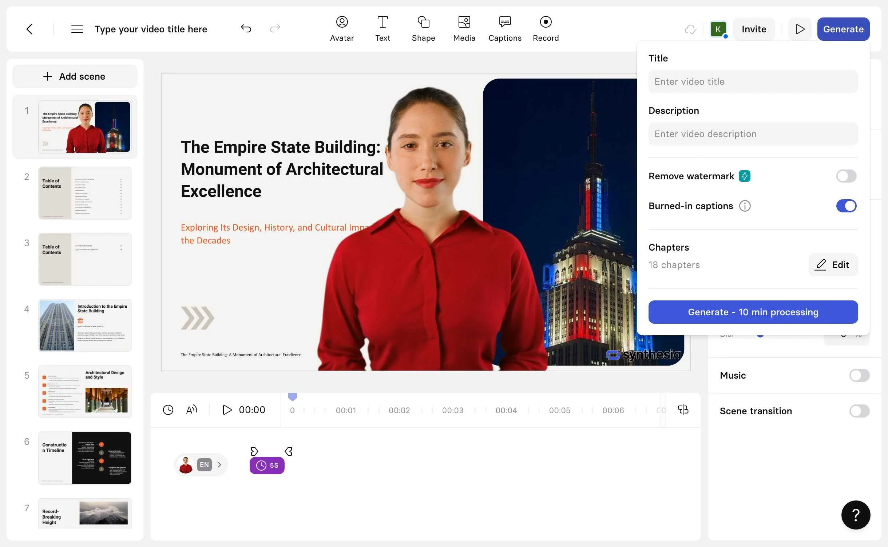Click the split scene icon in timeline
Screen dimensions: 888x547
coord(683,410)
